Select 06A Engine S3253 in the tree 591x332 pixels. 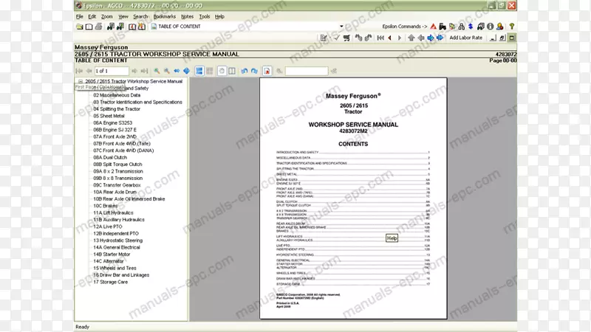(x=112, y=122)
